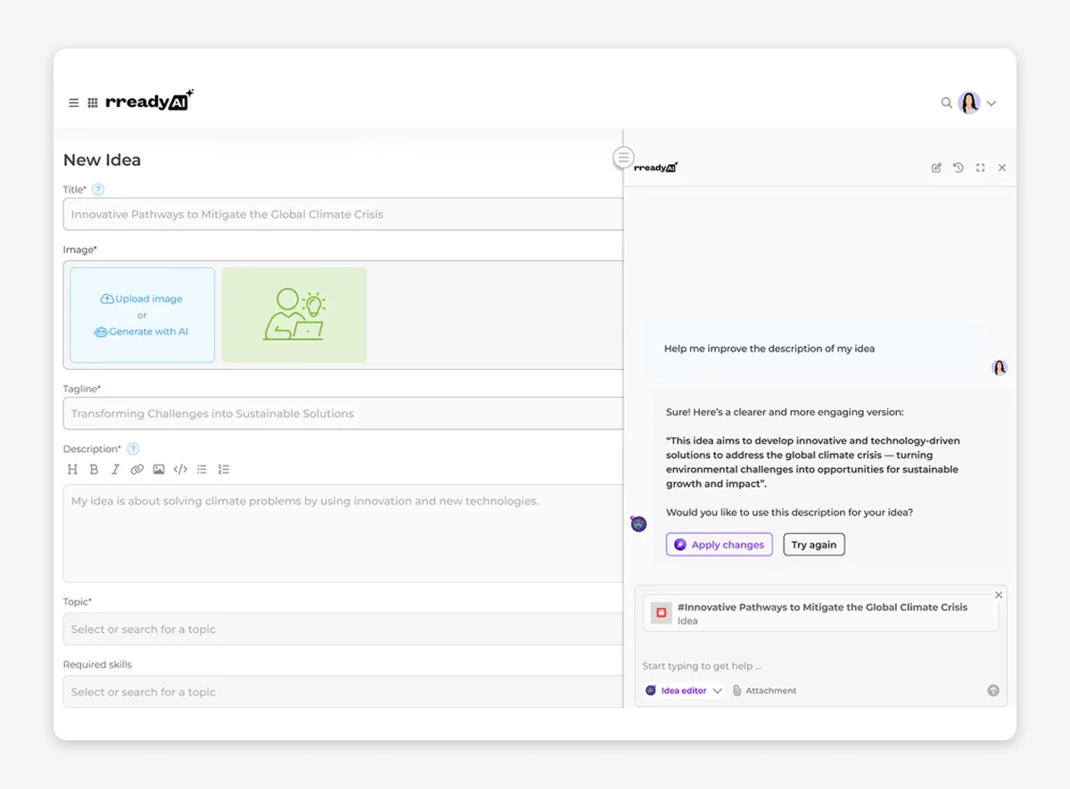The width and height of the screenshot is (1070, 789).
Task: Open the apps grid launcher
Action: click(93, 103)
